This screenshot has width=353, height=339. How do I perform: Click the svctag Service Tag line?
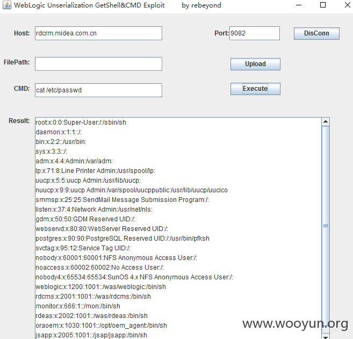pyautogui.click(x=83, y=248)
